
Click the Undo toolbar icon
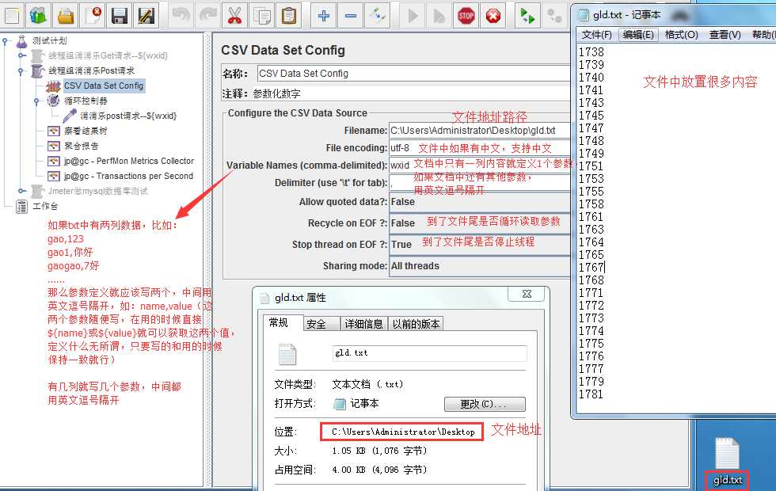coord(181,15)
